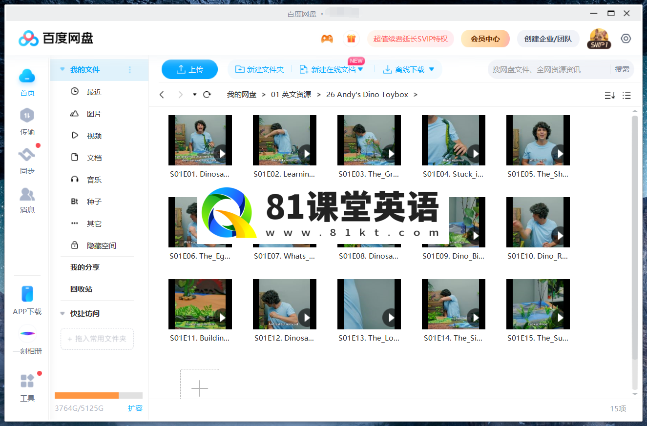647x426 pixels.
Task: Open the S01E12 Dinosa... video thumbnail
Action: click(285, 304)
